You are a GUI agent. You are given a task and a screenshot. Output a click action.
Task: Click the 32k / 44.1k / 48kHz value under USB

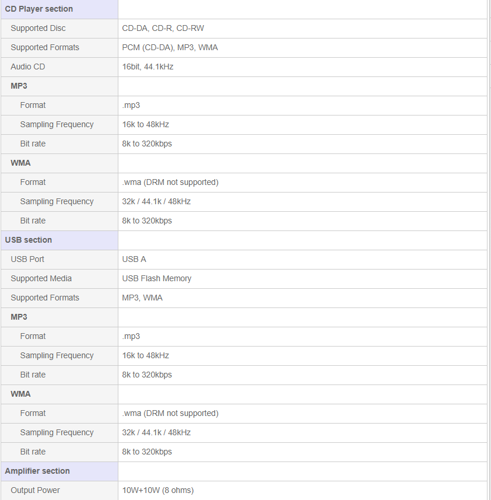(156, 432)
